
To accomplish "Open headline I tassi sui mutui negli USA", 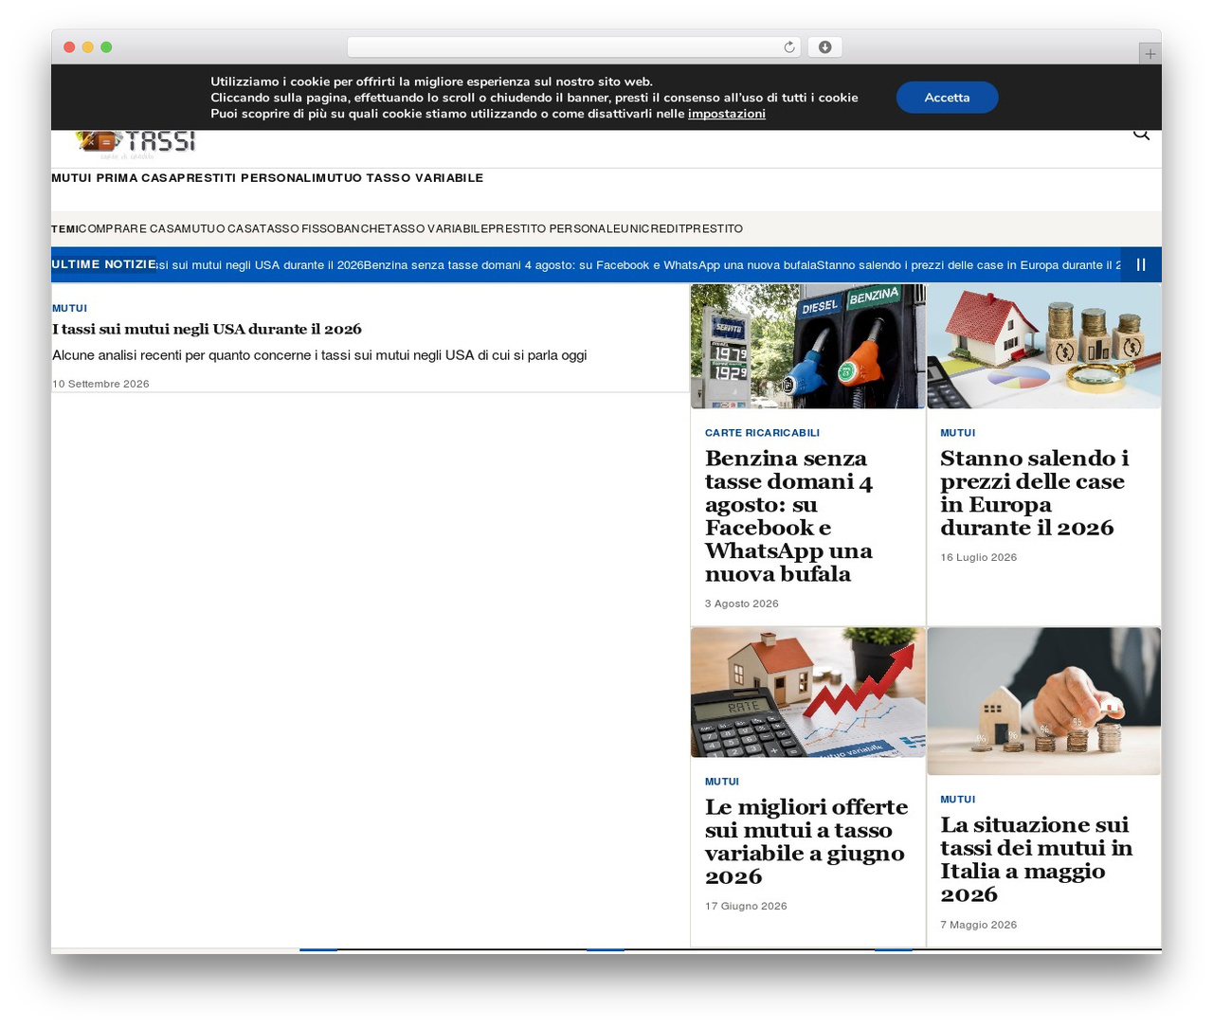I will click(x=207, y=330).
